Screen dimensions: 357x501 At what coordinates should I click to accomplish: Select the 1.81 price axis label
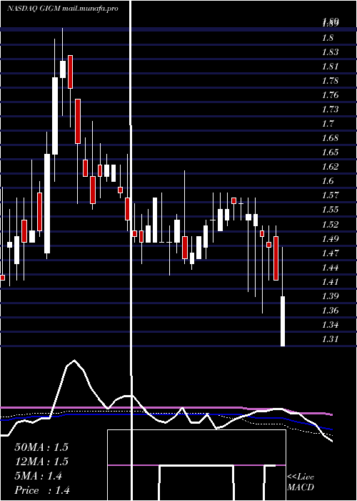[330, 67]
